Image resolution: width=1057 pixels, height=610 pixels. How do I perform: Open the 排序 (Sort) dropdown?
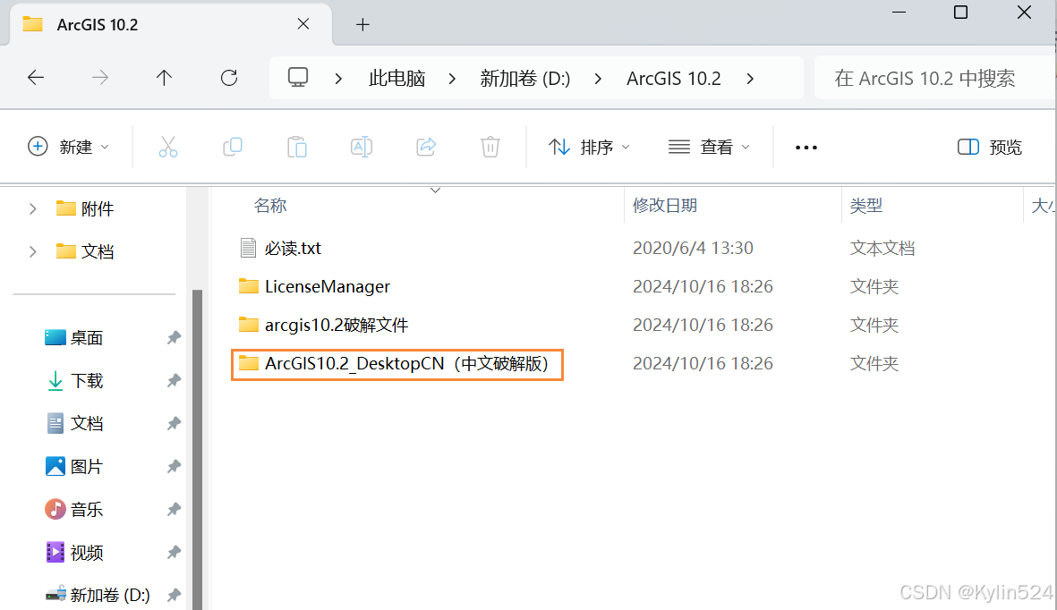pyautogui.click(x=589, y=147)
